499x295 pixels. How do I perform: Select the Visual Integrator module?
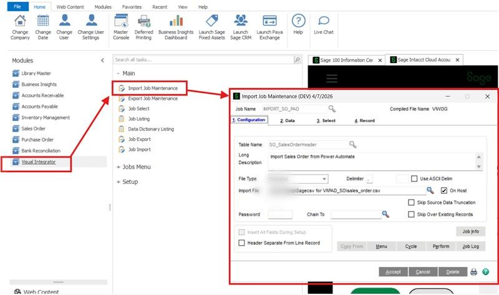click(38, 162)
